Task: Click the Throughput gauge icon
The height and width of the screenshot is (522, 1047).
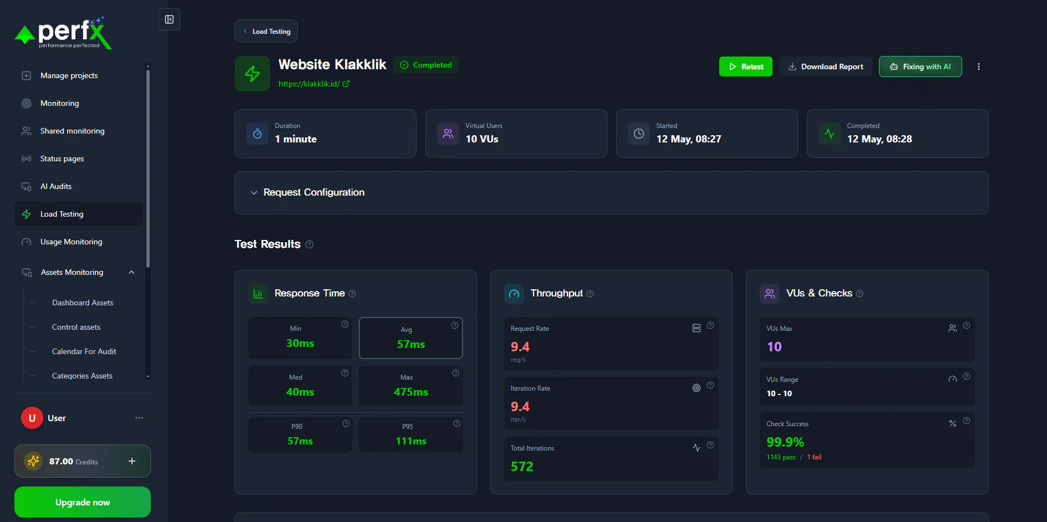Action: pyautogui.click(x=514, y=294)
